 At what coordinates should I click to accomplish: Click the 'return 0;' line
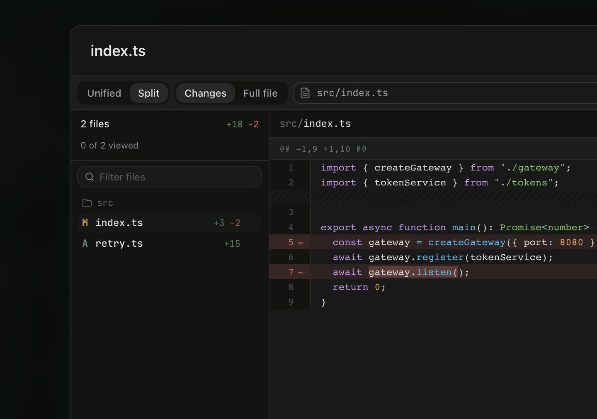(359, 287)
